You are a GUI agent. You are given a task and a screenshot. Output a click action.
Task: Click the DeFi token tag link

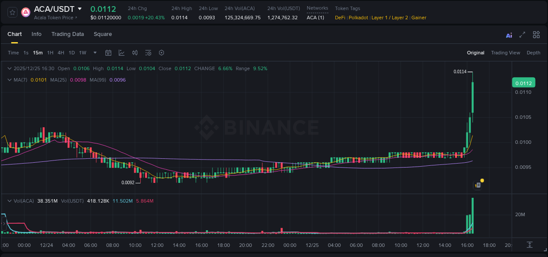340,18
